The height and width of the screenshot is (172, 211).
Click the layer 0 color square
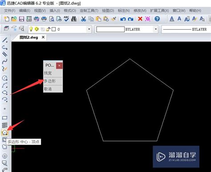(53, 29)
